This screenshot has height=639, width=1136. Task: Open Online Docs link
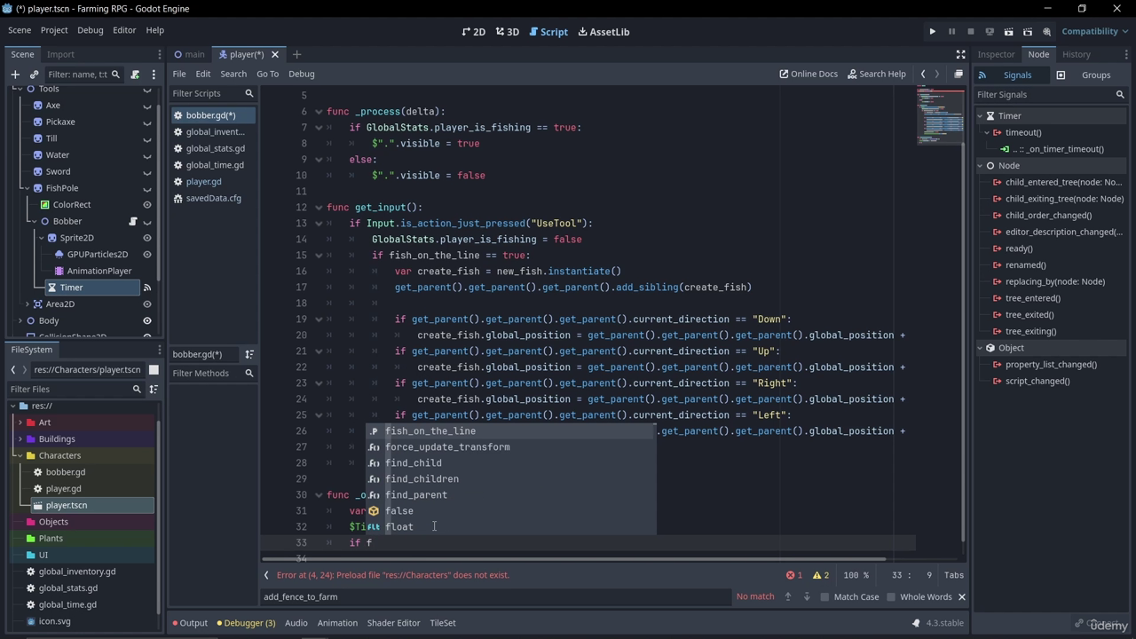[x=809, y=74]
